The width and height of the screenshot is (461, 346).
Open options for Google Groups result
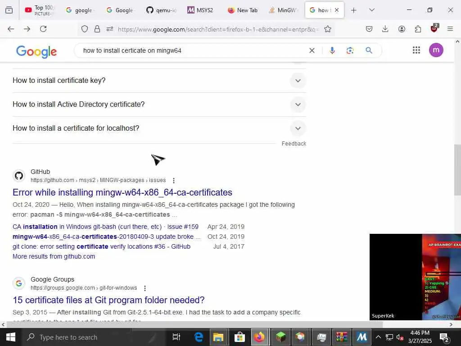pyautogui.click(x=145, y=288)
